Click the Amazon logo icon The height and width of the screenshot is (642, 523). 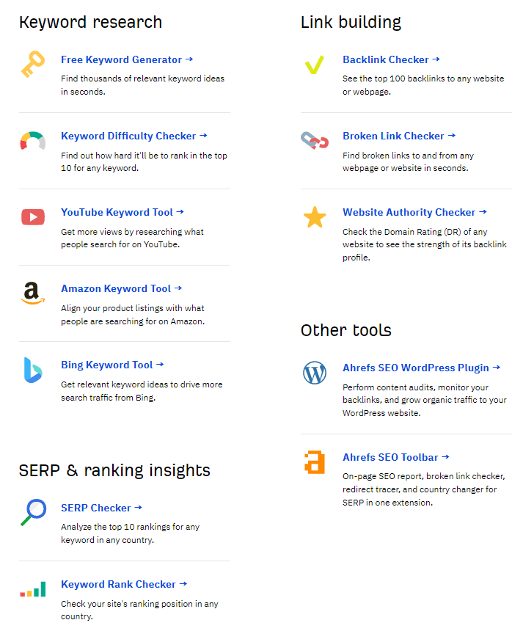(x=33, y=293)
